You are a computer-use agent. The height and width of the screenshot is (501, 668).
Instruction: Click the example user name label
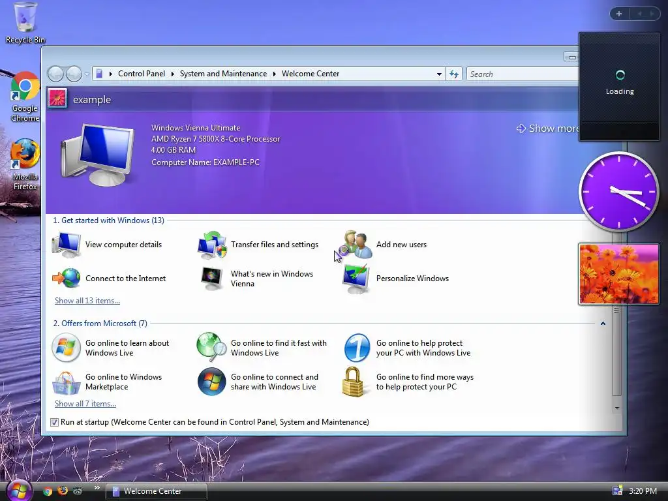[x=92, y=100]
